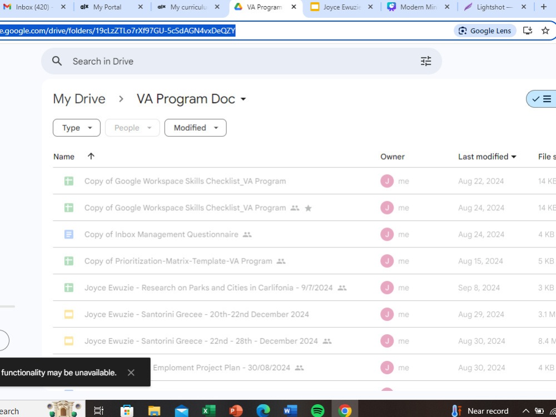556x417 pixels.
Task: Open Copy of Prioritization-Matrix-Template-VA Program
Action: coord(178,261)
